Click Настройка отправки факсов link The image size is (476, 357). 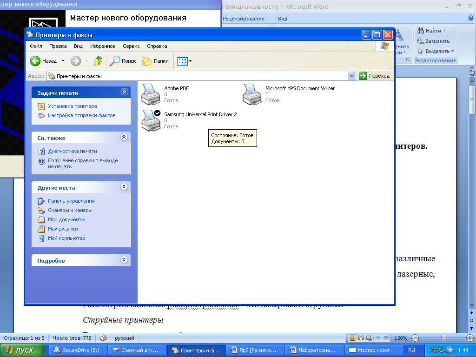[82, 115]
